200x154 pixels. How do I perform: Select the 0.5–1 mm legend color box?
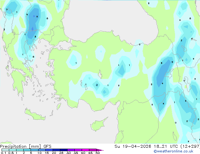click(x=13, y=150)
